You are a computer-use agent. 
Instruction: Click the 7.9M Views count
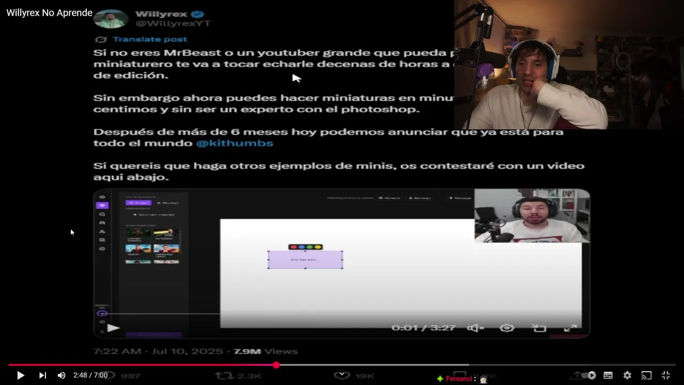[266, 351]
